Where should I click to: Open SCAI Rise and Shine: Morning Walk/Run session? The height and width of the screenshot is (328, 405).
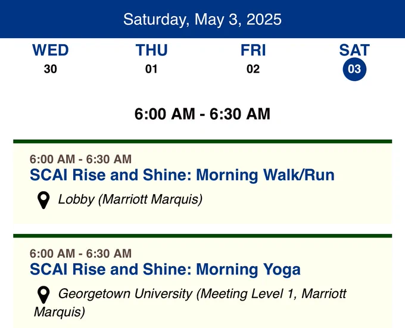(x=182, y=175)
